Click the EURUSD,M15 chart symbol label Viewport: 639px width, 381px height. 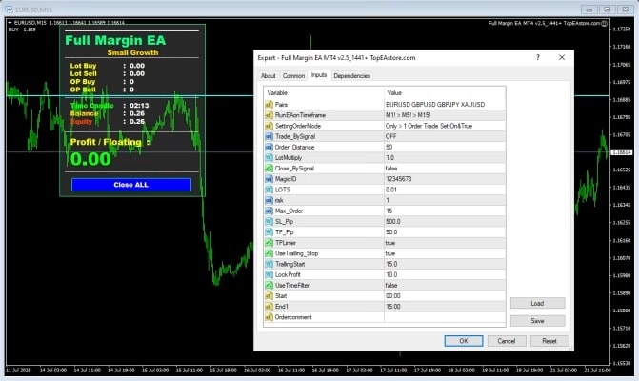[x=30, y=23]
